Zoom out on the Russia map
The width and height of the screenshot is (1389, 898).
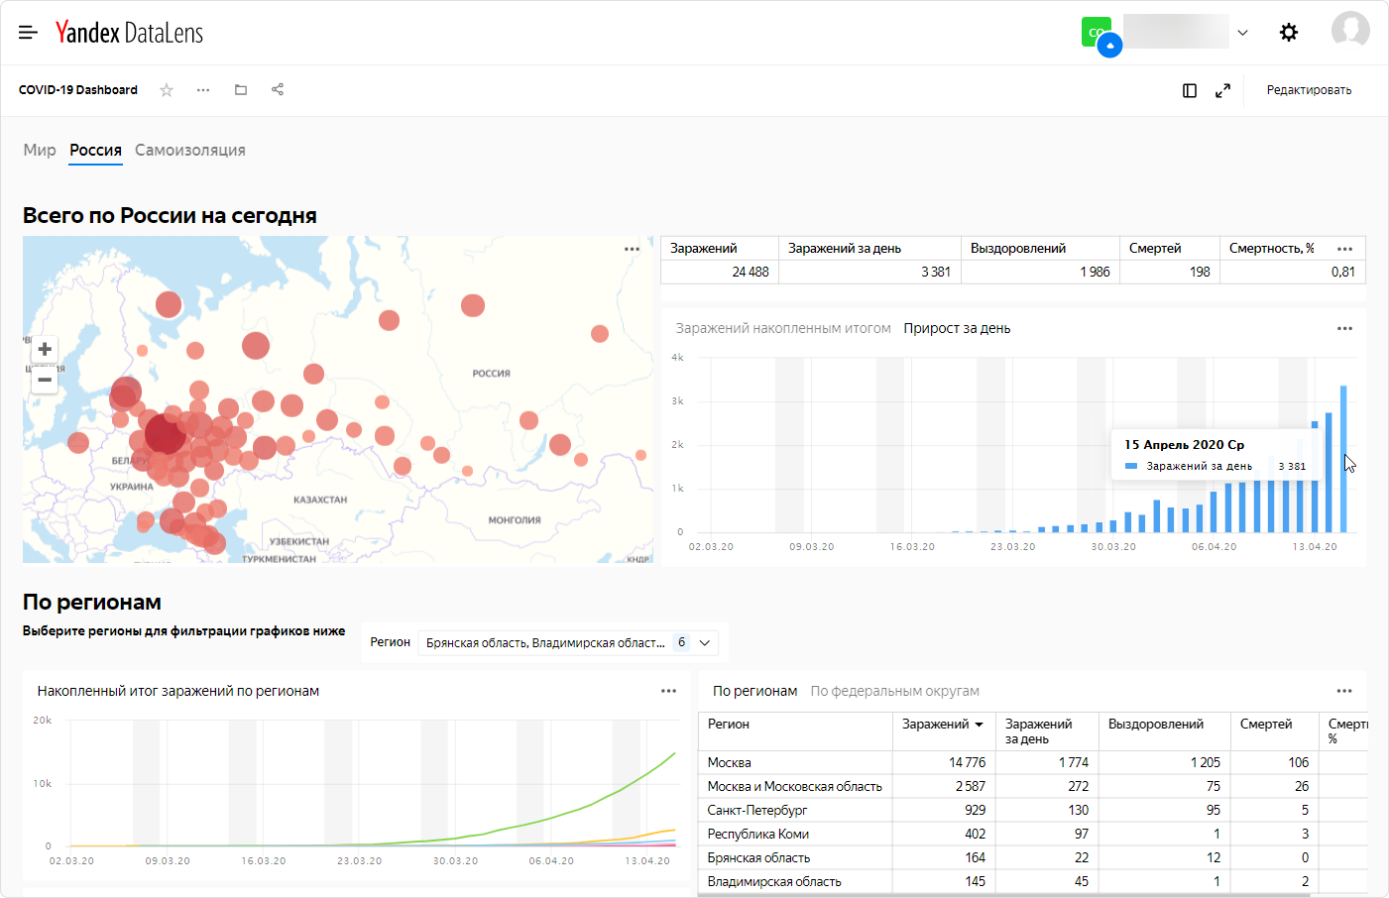click(45, 380)
